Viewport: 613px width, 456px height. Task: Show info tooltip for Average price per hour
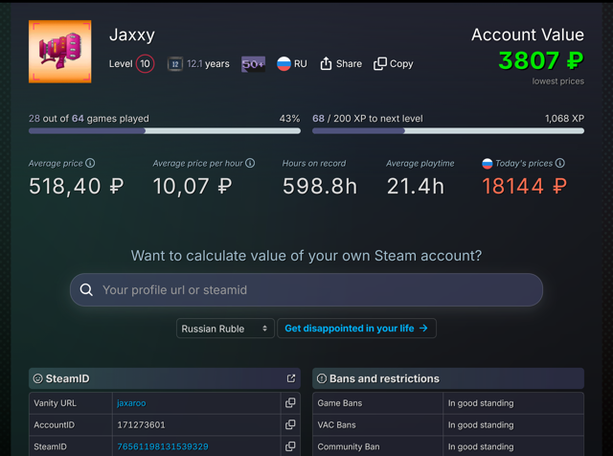(250, 163)
